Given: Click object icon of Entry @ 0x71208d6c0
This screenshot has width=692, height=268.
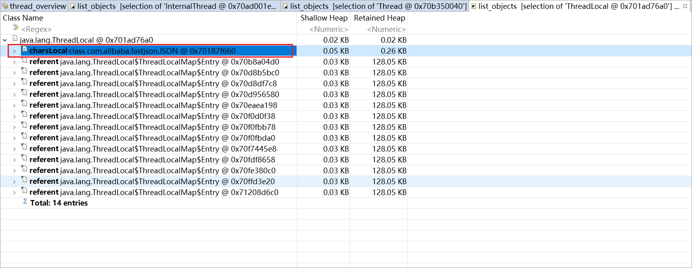Looking at the screenshot, I should [x=25, y=191].
